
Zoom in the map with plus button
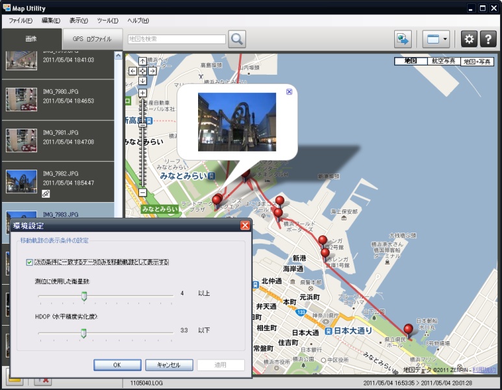click(142, 93)
